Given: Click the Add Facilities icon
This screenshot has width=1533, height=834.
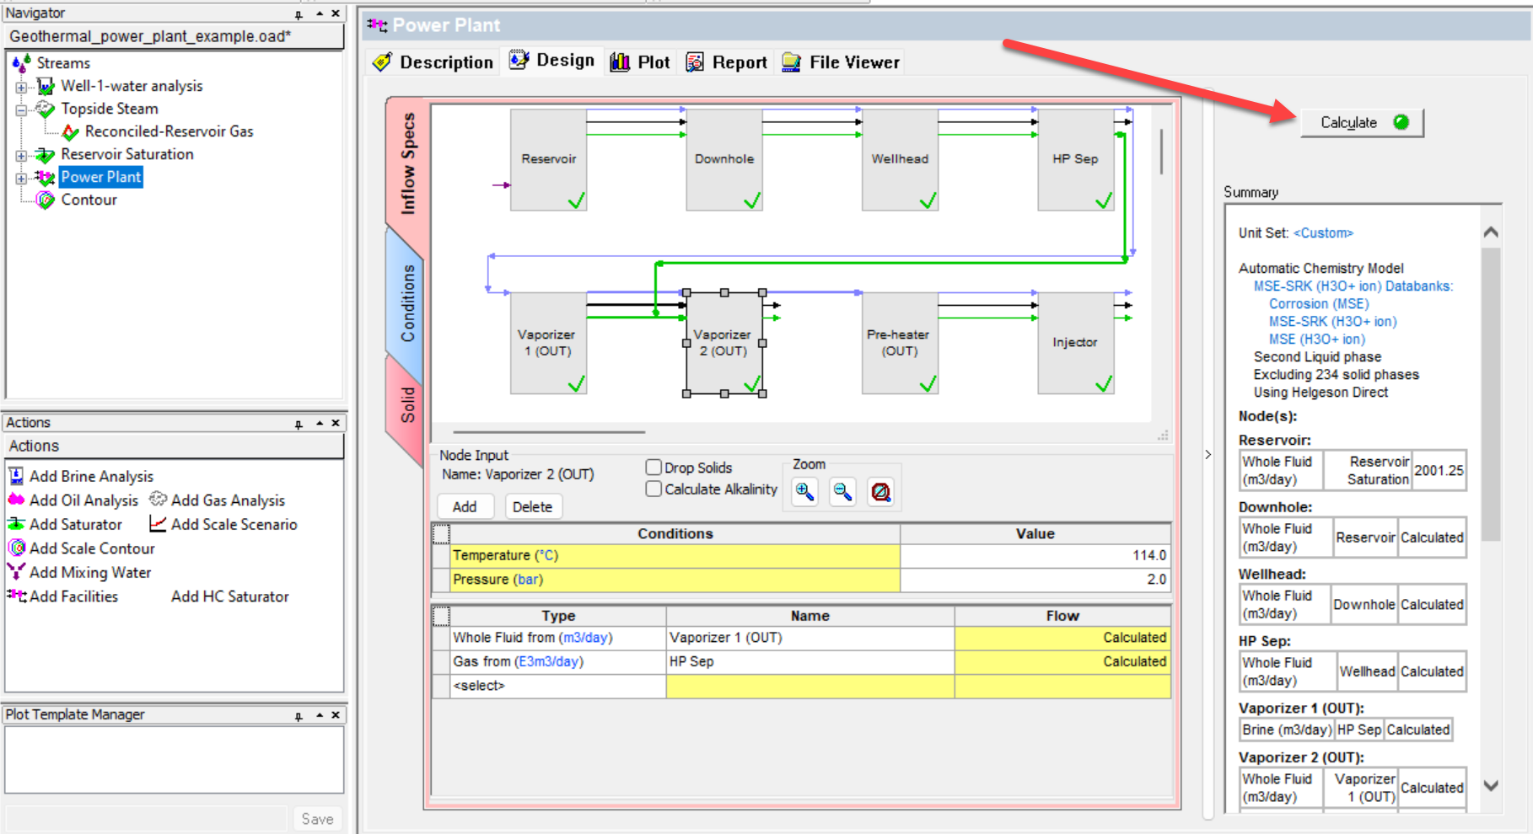Looking at the screenshot, I should [x=16, y=595].
